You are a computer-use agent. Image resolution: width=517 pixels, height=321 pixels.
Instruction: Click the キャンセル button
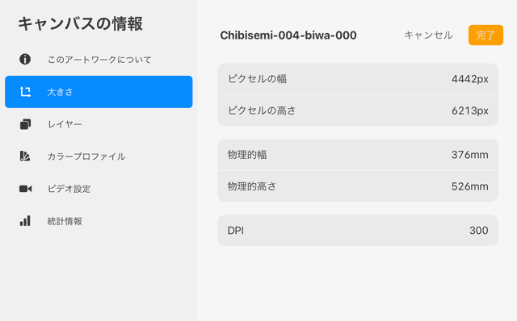coord(428,35)
